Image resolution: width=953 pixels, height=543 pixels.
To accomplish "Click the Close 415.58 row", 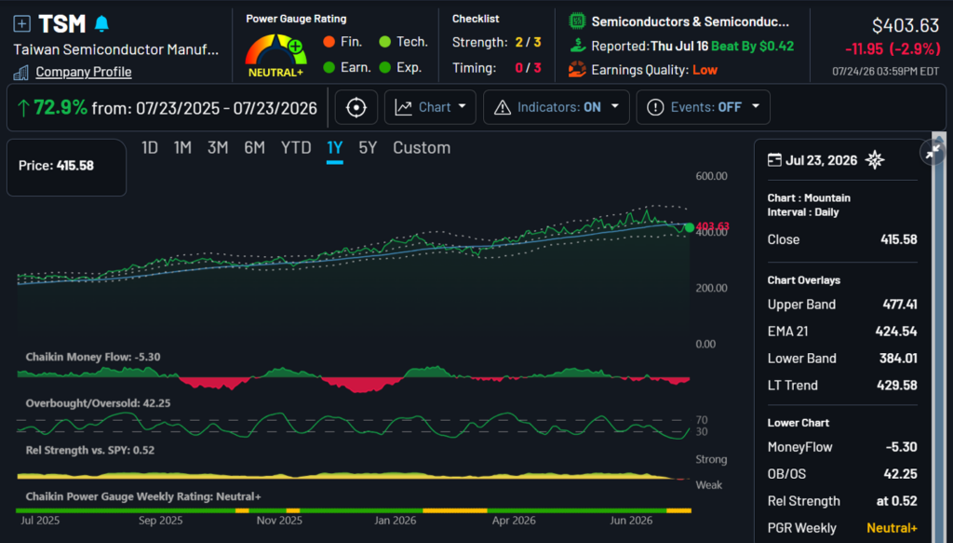I will 841,239.
